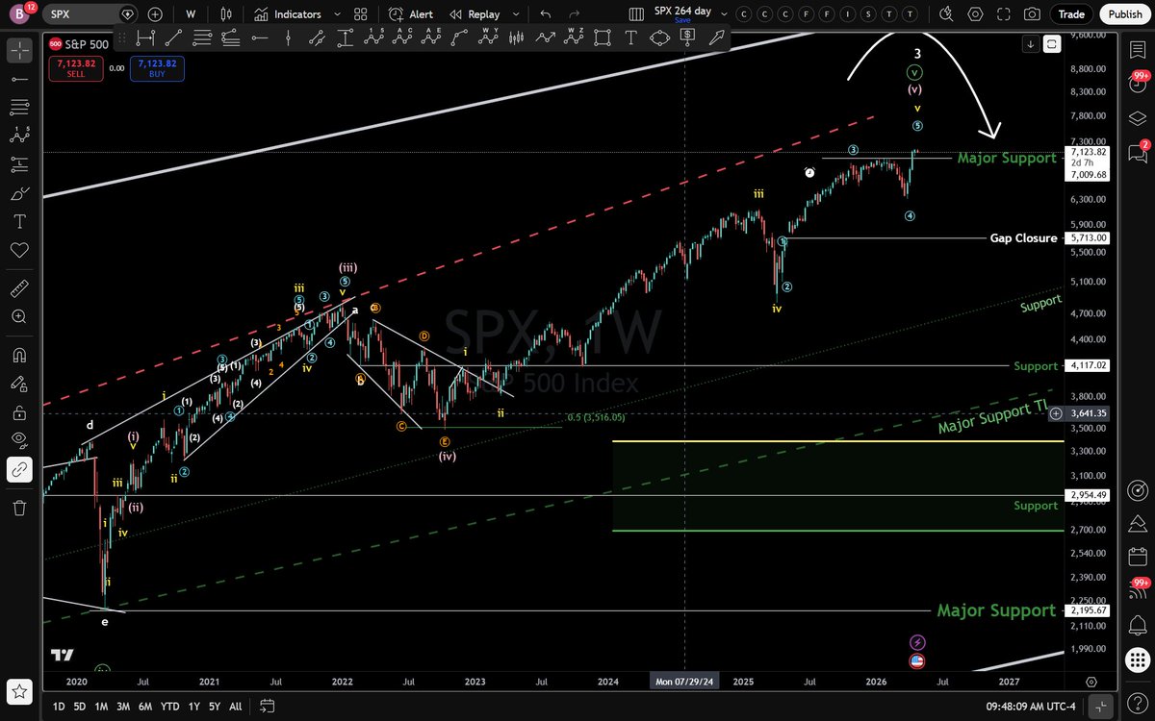Toggle auto-fit scale button near price axis
The height and width of the screenshot is (721, 1155).
pos(1052,44)
